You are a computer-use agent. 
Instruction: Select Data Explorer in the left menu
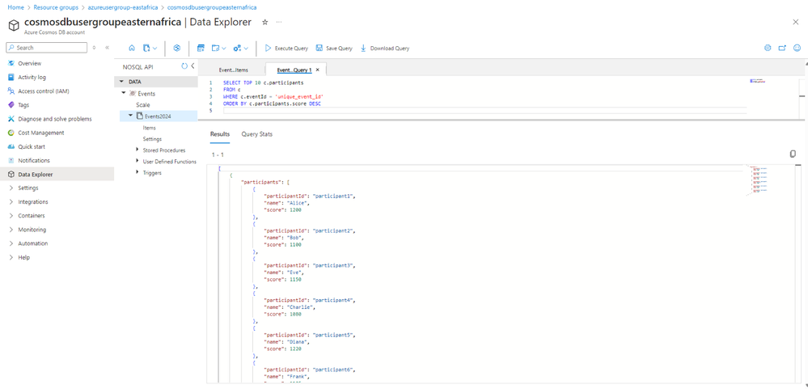pyautogui.click(x=57, y=174)
